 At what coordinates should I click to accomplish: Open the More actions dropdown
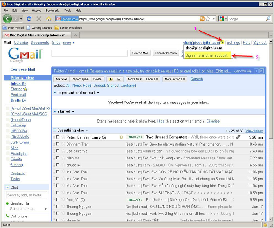(x=175, y=79)
